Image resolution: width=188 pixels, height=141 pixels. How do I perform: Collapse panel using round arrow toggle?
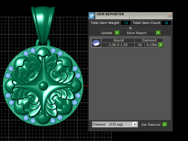coord(130,28)
